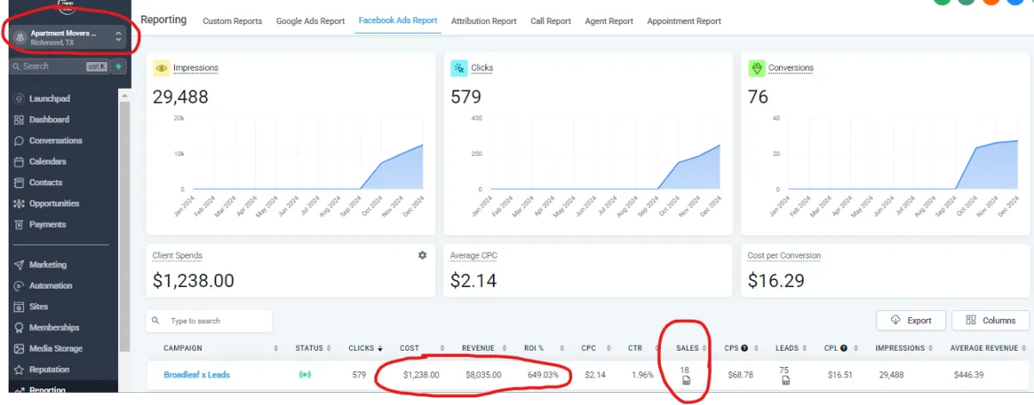1034x405 pixels.
Task: Open Conversations using its chat bubble icon
Action: [19, 140]
